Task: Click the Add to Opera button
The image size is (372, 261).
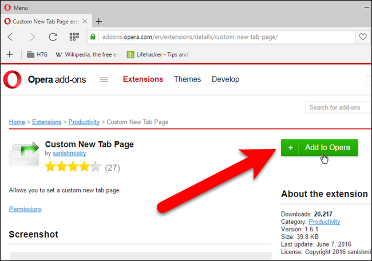Action: tap(319, 147)
